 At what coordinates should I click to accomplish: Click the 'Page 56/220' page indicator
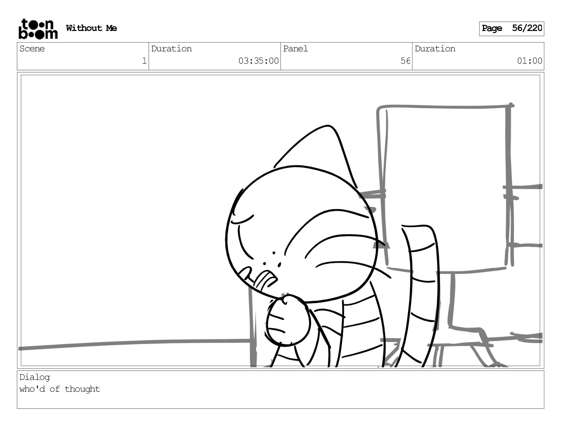[511, 29]
